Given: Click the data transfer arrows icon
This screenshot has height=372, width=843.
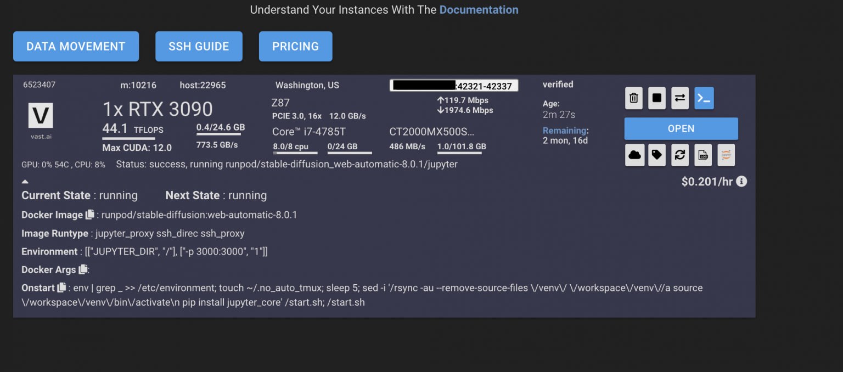Looking at the screenshot, I should point(680,98).
